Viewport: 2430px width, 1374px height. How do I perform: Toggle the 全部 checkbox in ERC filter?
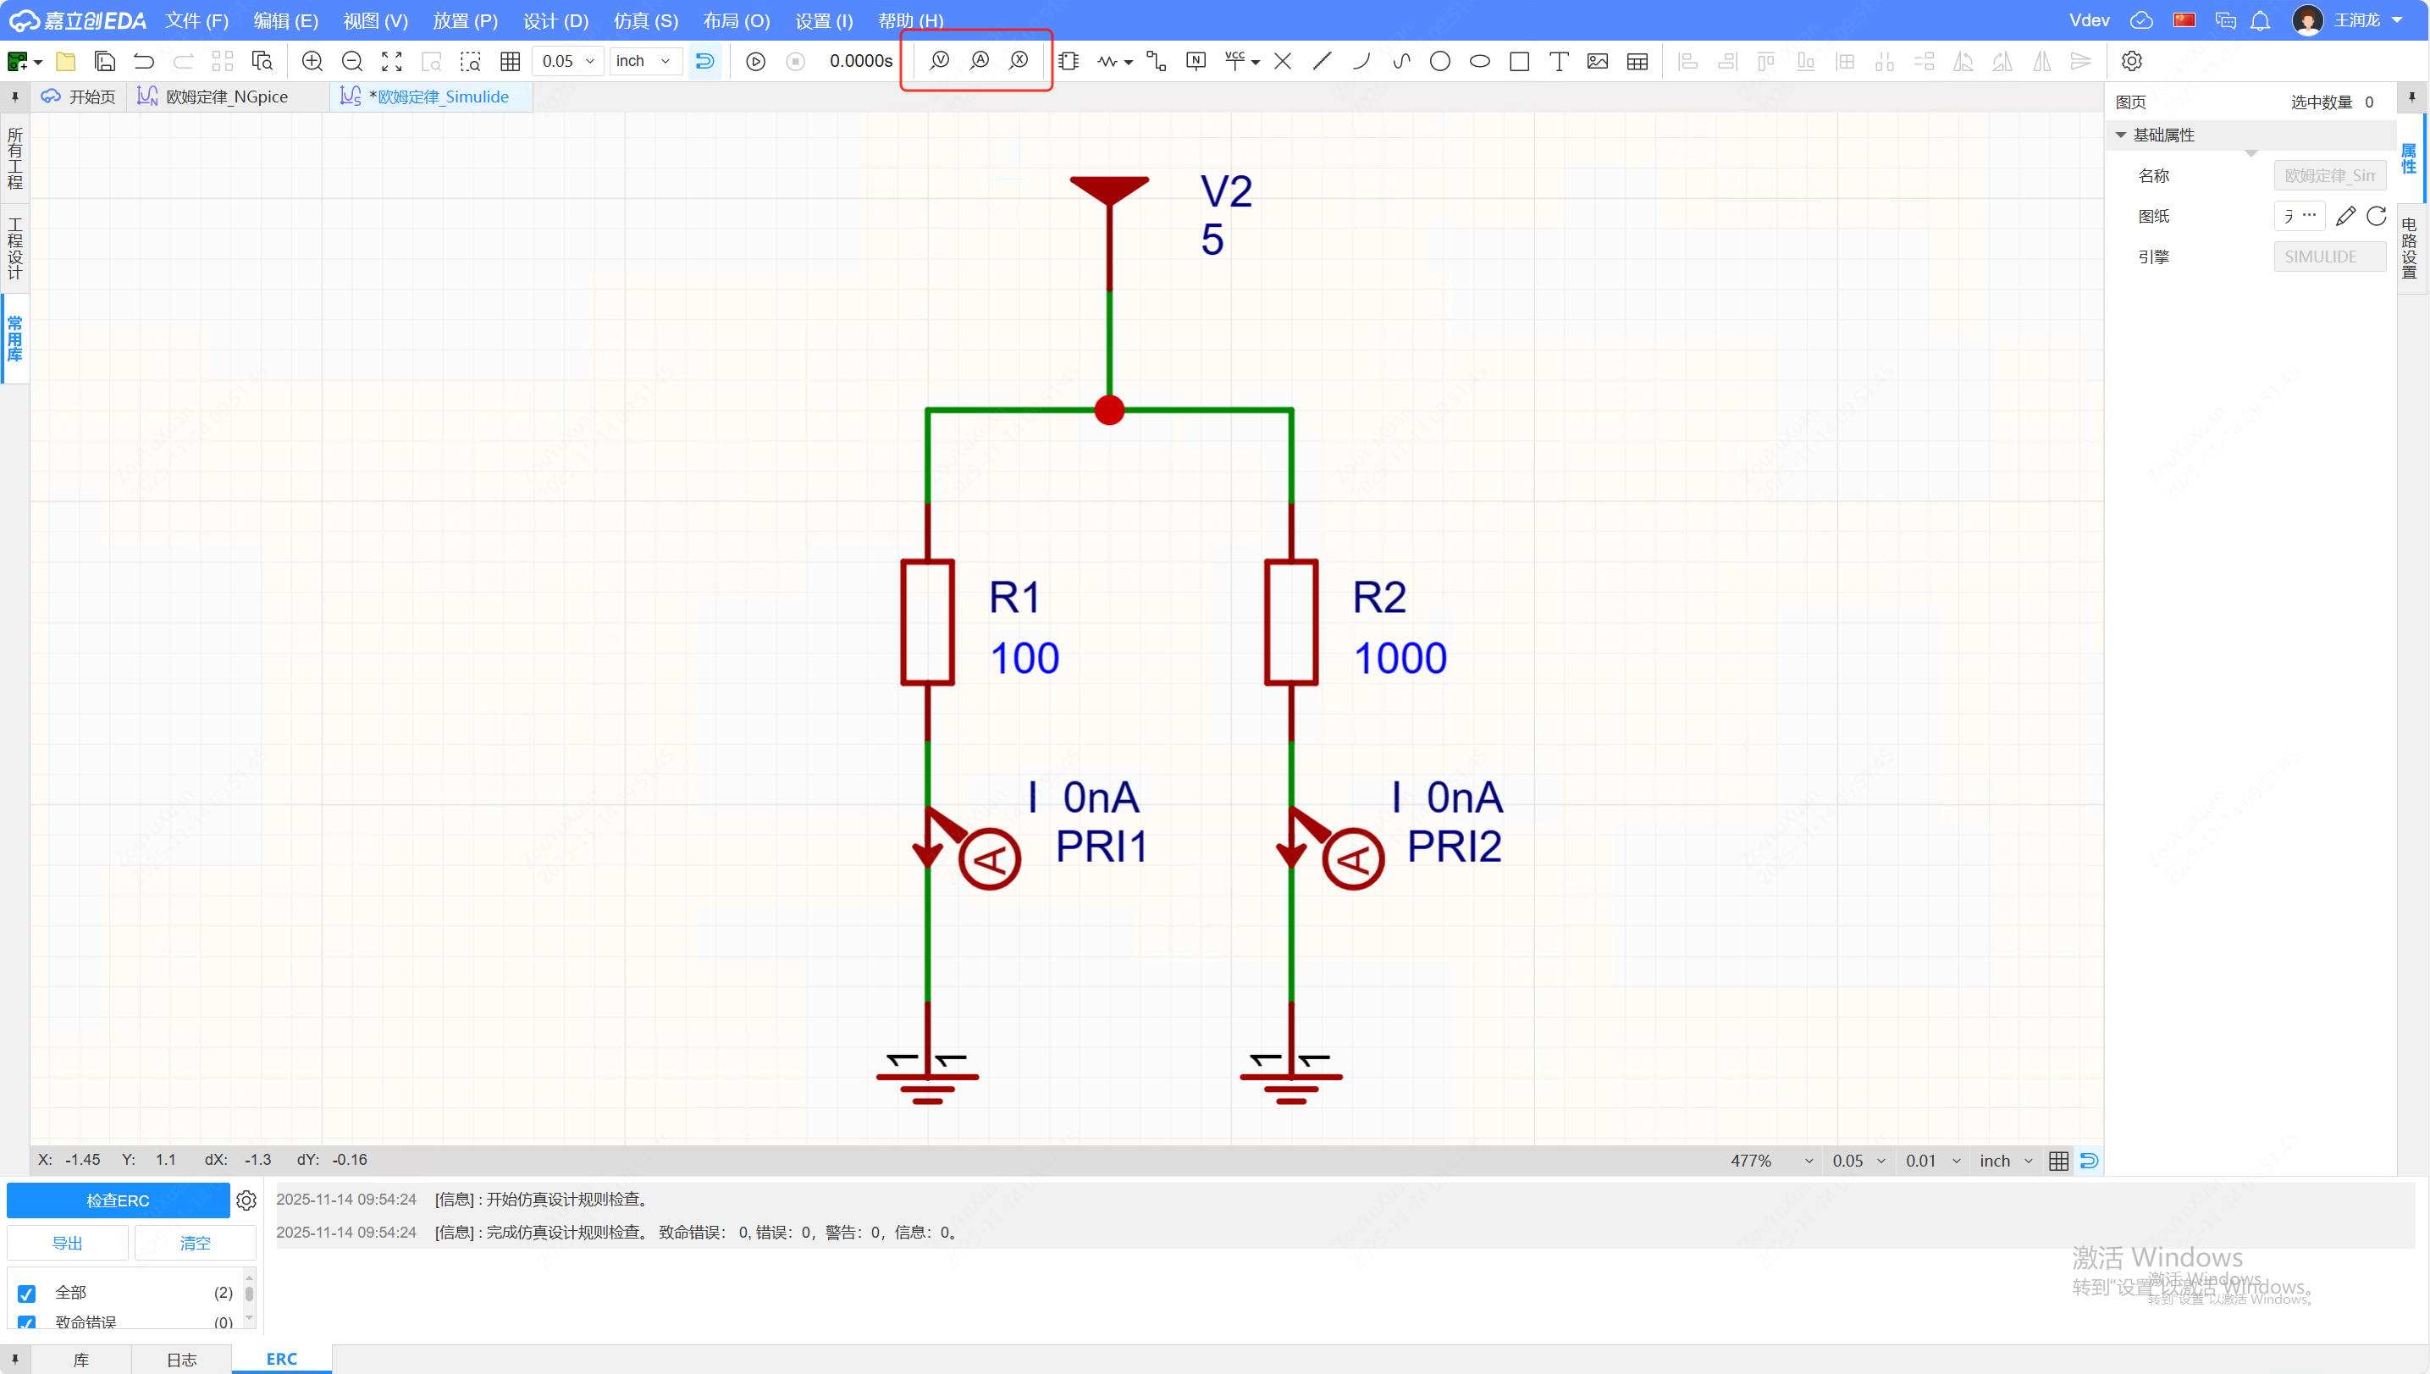pyautogui.click(x=26, y=1294)
